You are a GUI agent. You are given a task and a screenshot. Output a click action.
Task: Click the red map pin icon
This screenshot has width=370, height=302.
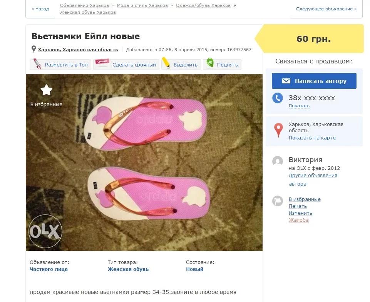pyautogui.click(x=278, y=130)
